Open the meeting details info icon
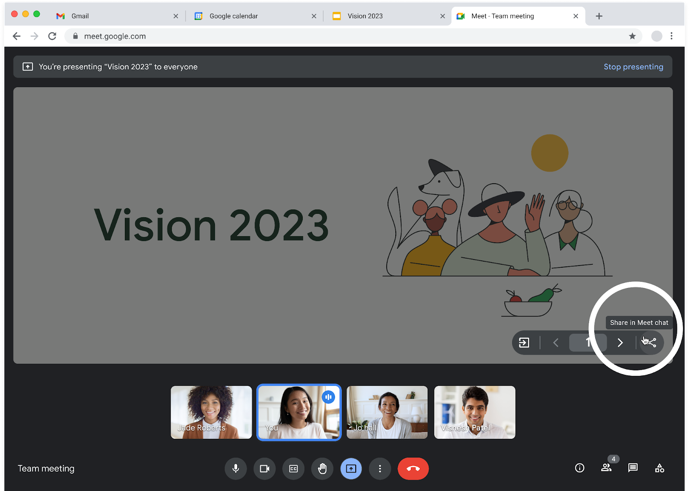The height and width of the screenshot is (491, 689). coord(580,468)
